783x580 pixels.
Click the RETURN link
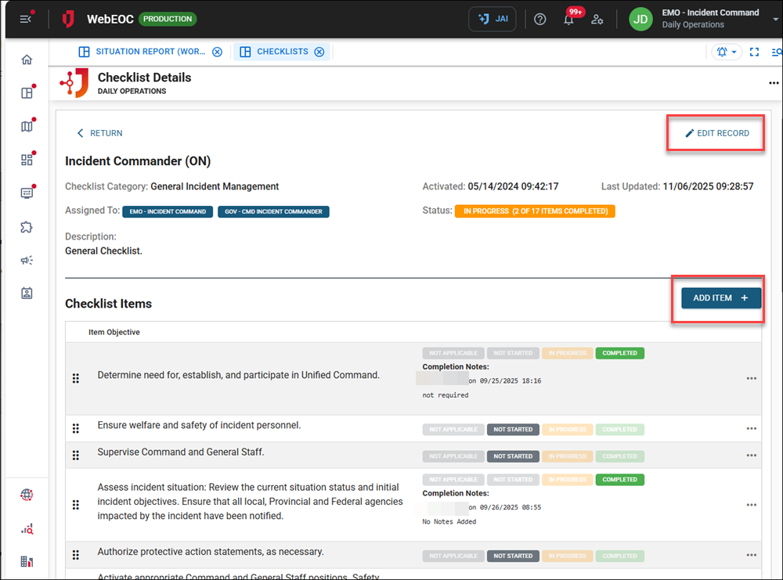[x=99, y=133]
